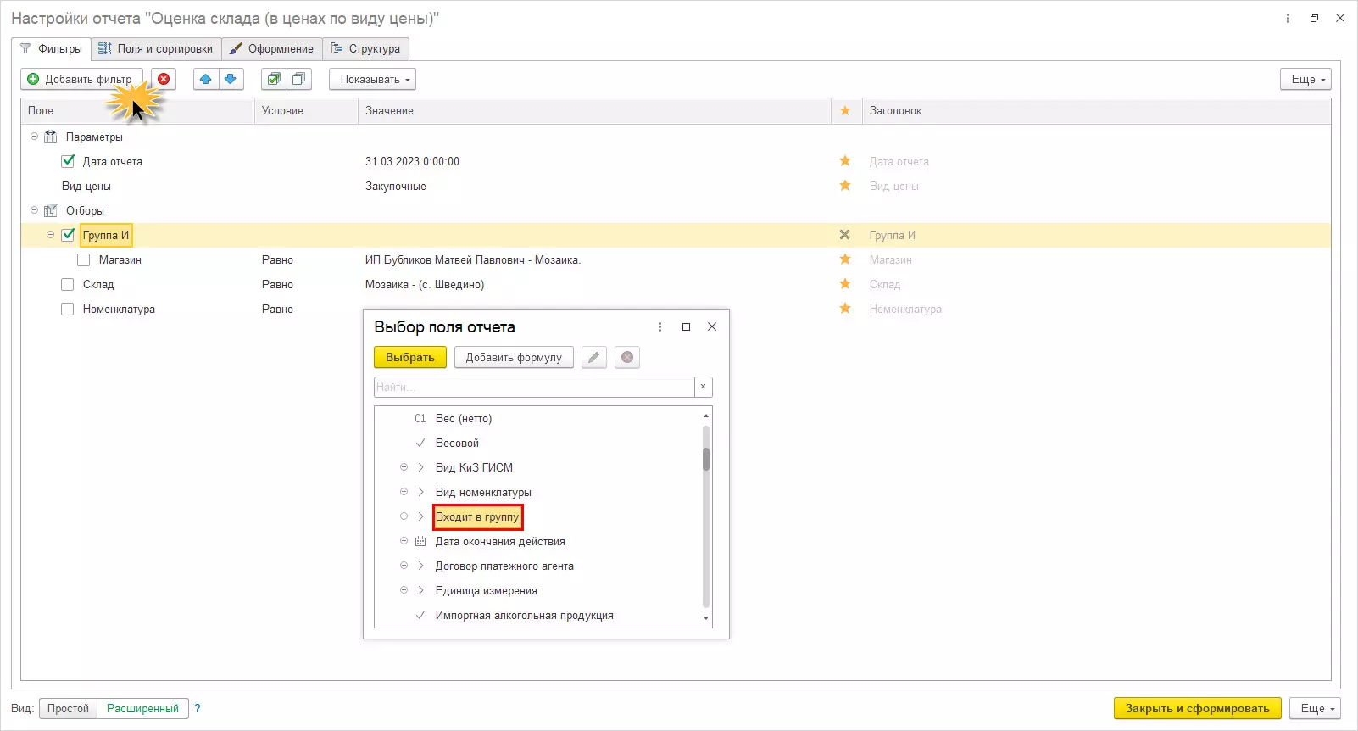The image size is (1358, 731).
Task: Click the 01 number icon beside Вес (нетто)
Action: pyautogui.click(x=420, y=418)
